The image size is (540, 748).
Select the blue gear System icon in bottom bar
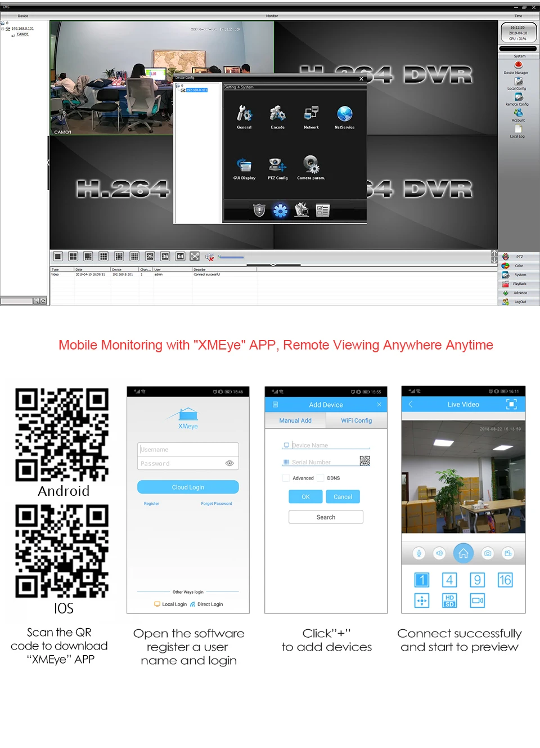pyautogui.click(x=280, y=210)
